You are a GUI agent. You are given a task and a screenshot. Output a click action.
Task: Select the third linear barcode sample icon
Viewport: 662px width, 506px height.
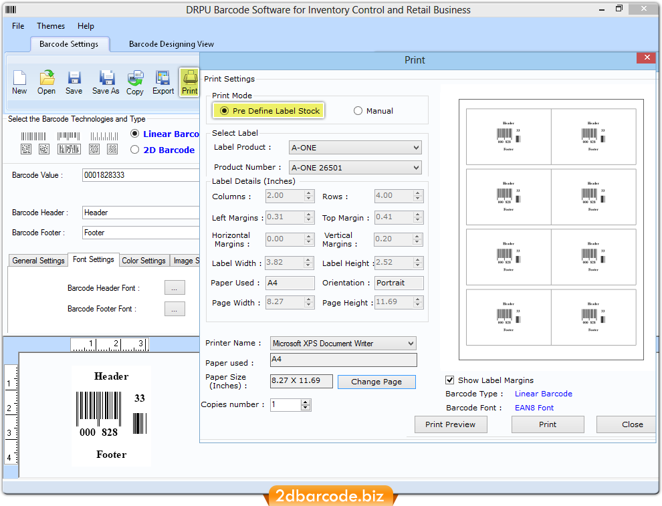tap(104, 136)
